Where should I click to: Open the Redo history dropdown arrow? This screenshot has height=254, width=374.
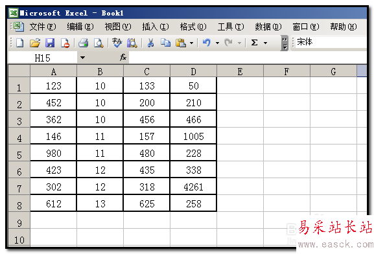239,43
